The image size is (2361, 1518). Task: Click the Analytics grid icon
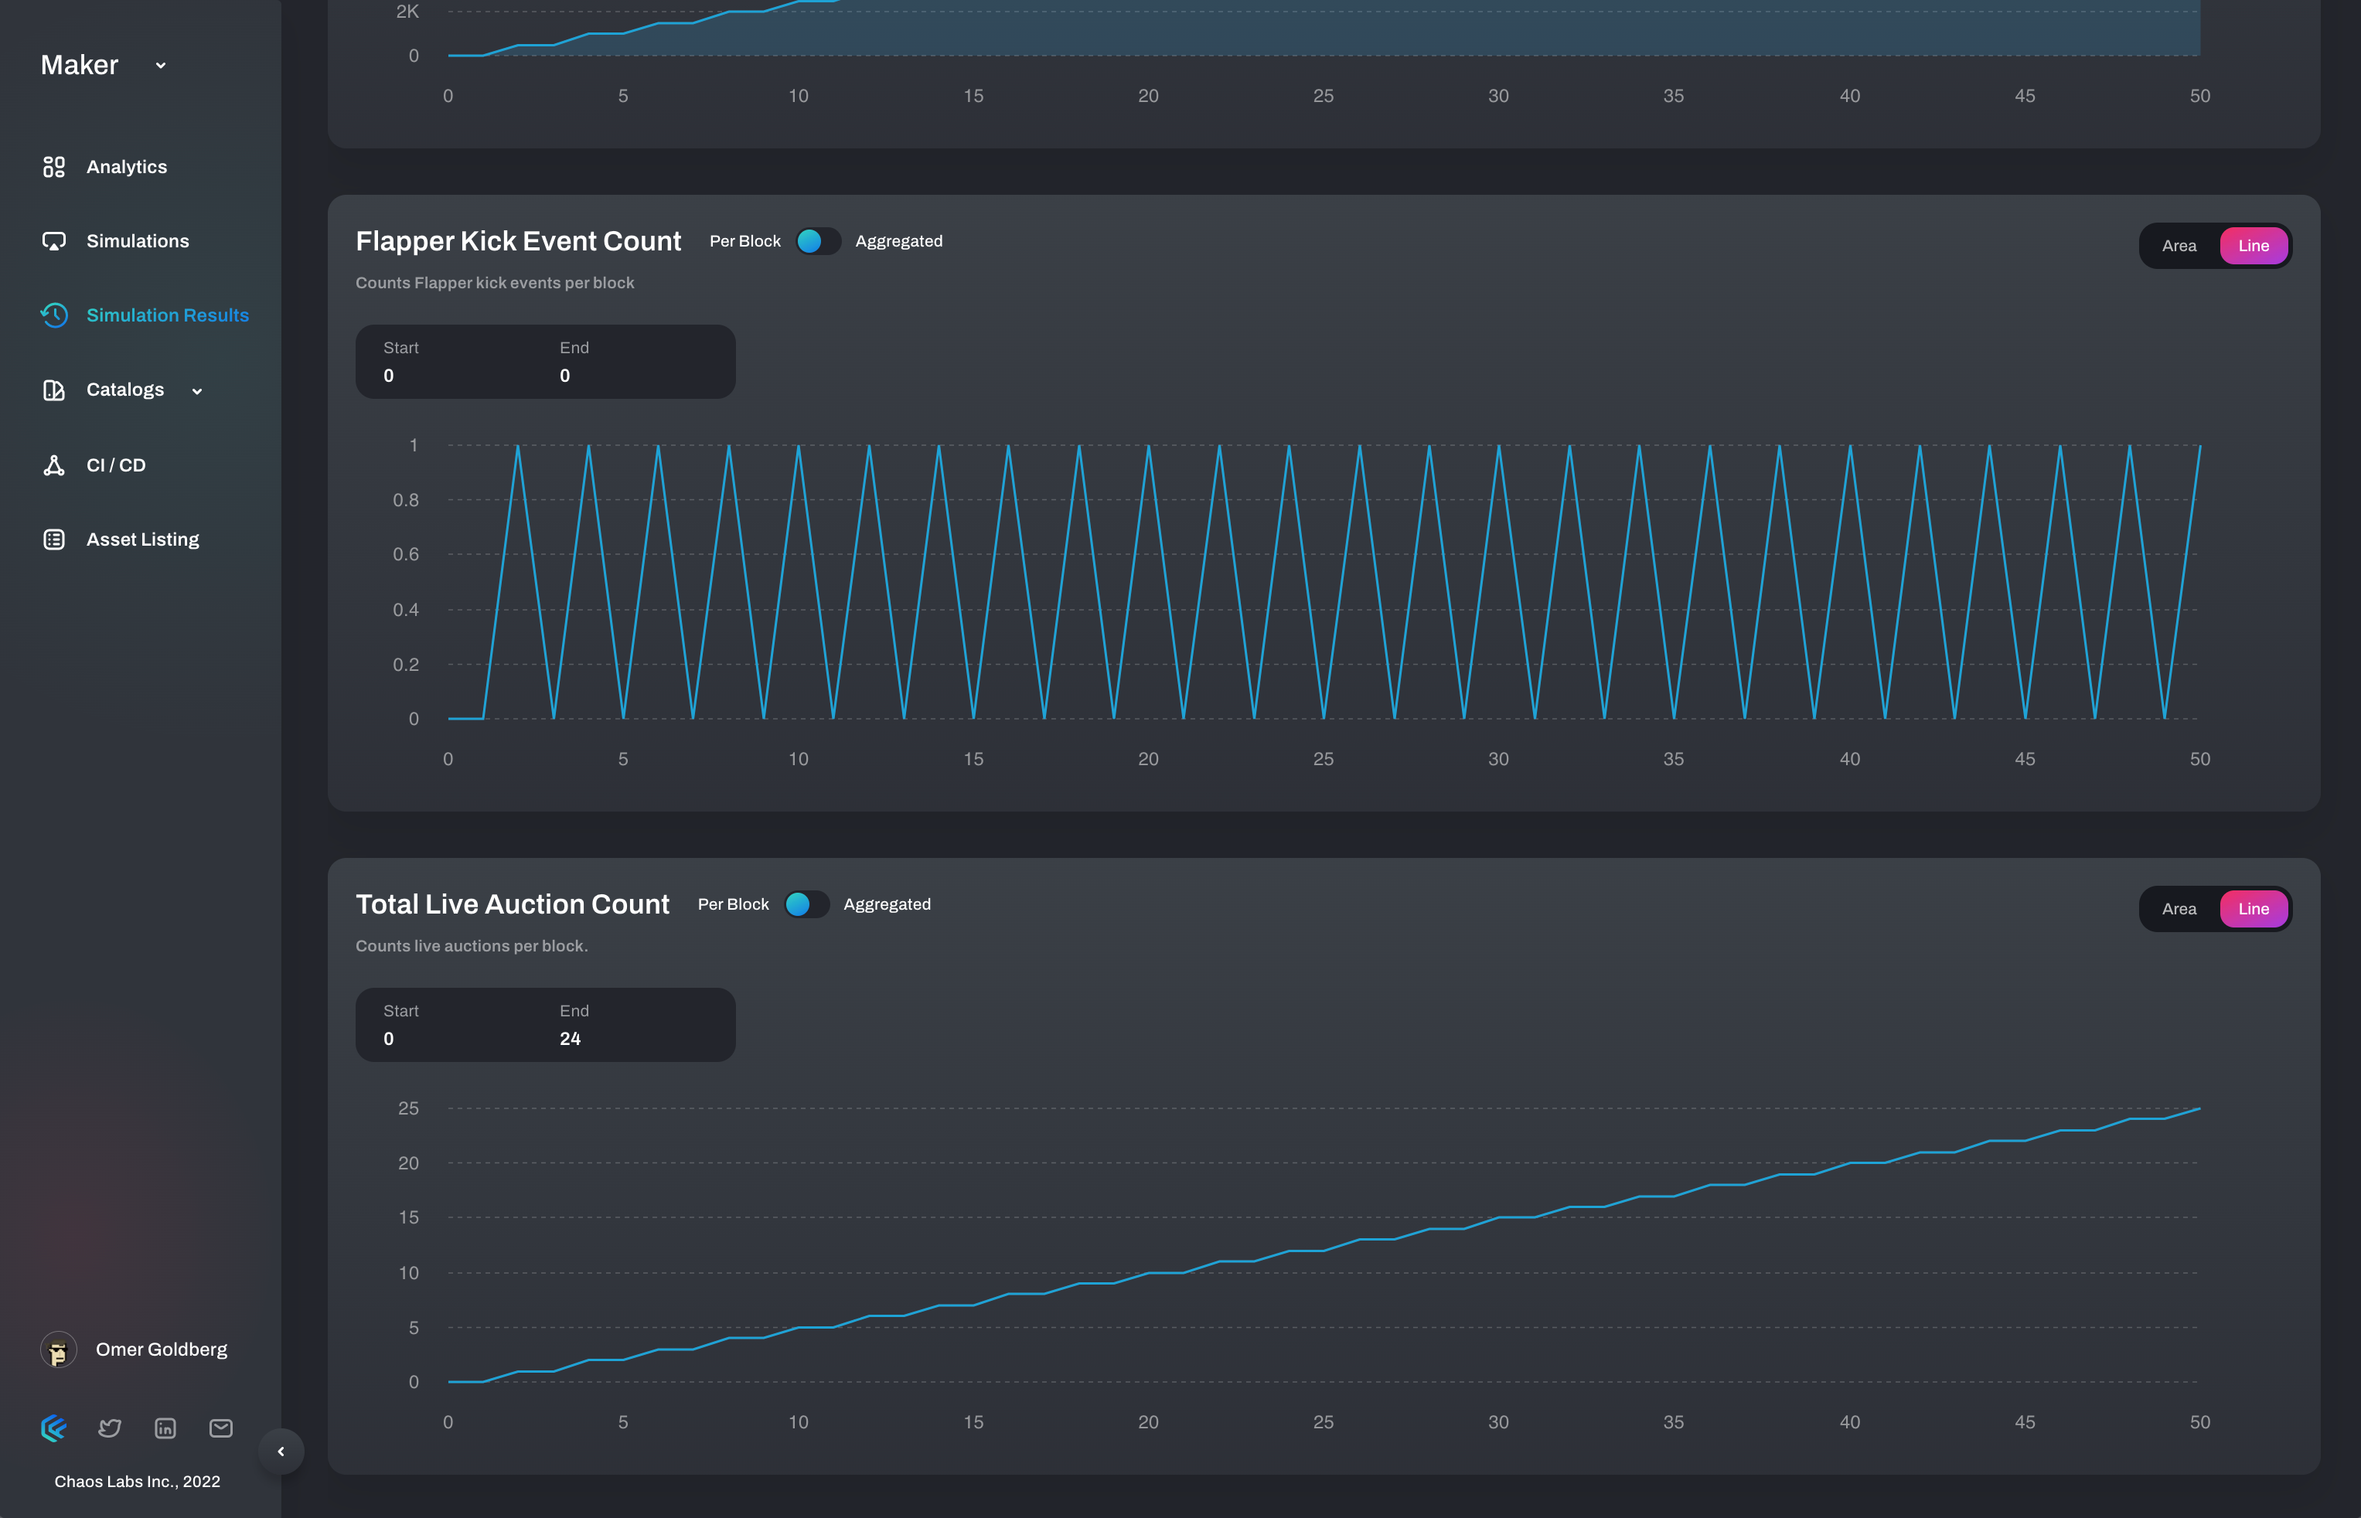[x=54, y=167]
